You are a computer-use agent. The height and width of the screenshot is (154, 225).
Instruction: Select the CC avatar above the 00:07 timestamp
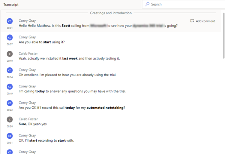click(10, 37)
